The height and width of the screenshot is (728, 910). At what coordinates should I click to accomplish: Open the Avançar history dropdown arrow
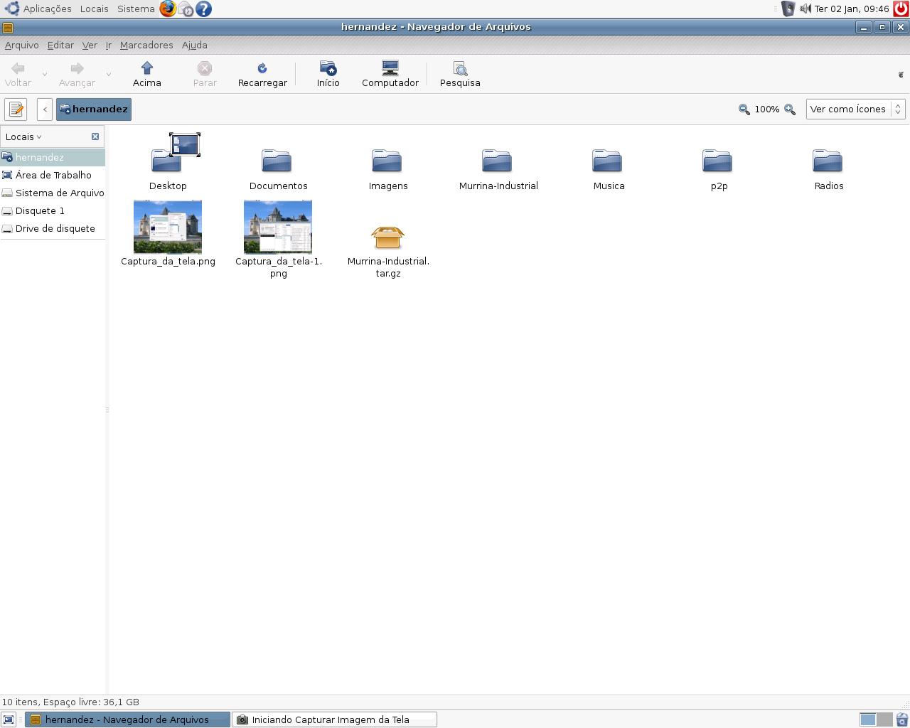[x=108, y=74]
